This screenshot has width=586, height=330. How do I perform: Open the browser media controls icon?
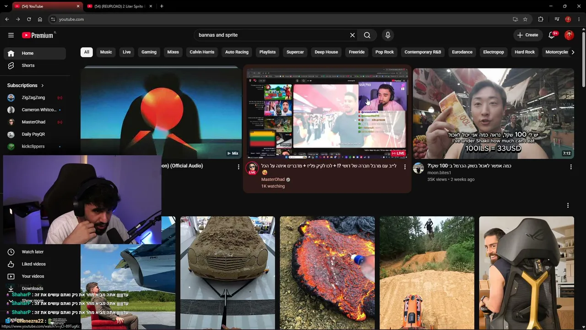tap(557, 19)
